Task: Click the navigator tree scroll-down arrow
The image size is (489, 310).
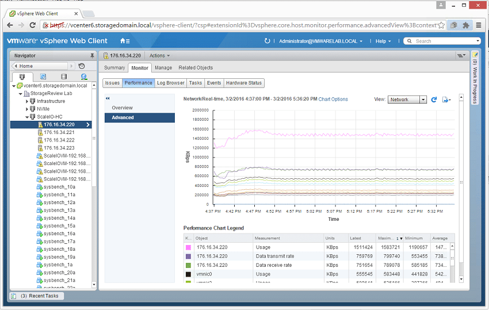Action: (x=94, y=285)
